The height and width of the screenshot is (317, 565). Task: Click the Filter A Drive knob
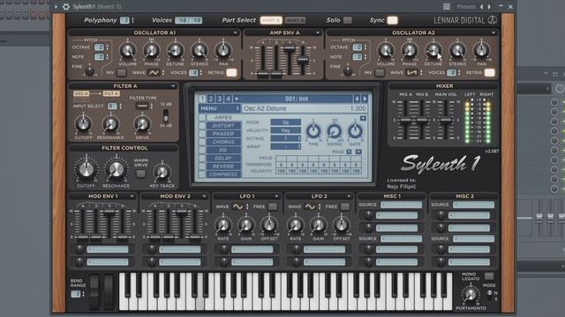pos(142,124)
